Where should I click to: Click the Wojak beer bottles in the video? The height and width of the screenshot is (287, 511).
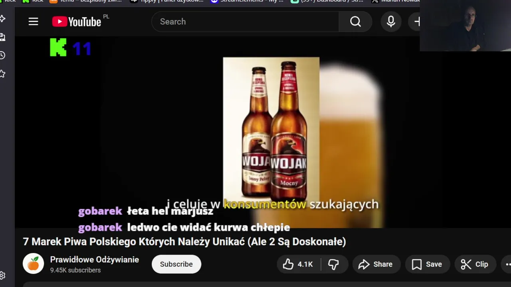click(x=271, y=130)
